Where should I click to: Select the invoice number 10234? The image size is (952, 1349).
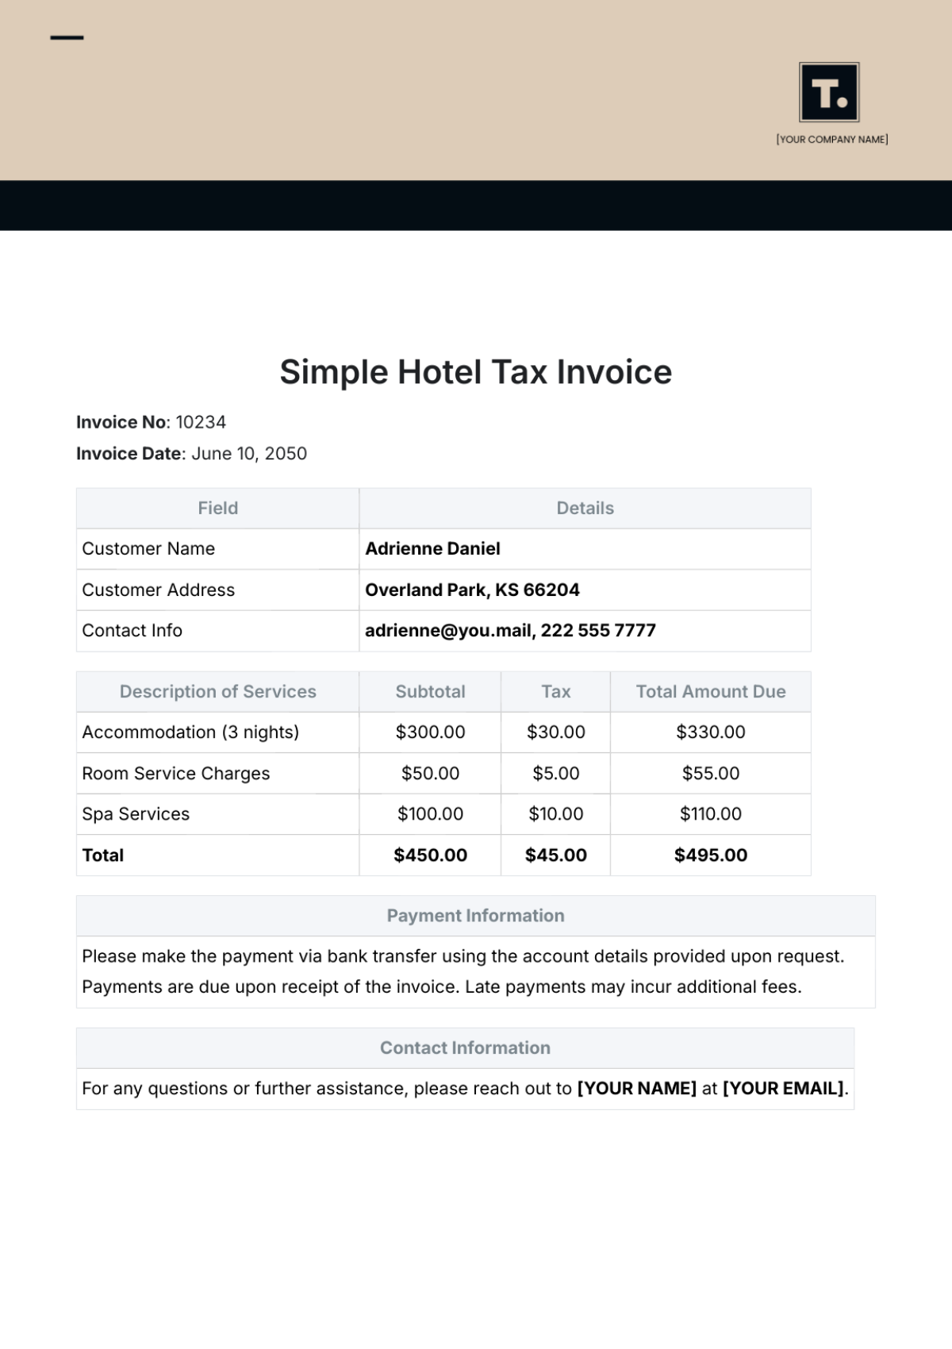201,422
